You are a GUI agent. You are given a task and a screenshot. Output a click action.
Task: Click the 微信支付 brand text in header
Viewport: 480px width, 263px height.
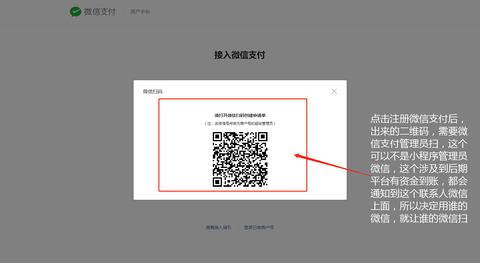(x=100, y=12)
